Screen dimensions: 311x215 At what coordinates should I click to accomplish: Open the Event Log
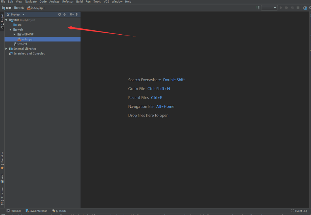click(x=299, y=211)
